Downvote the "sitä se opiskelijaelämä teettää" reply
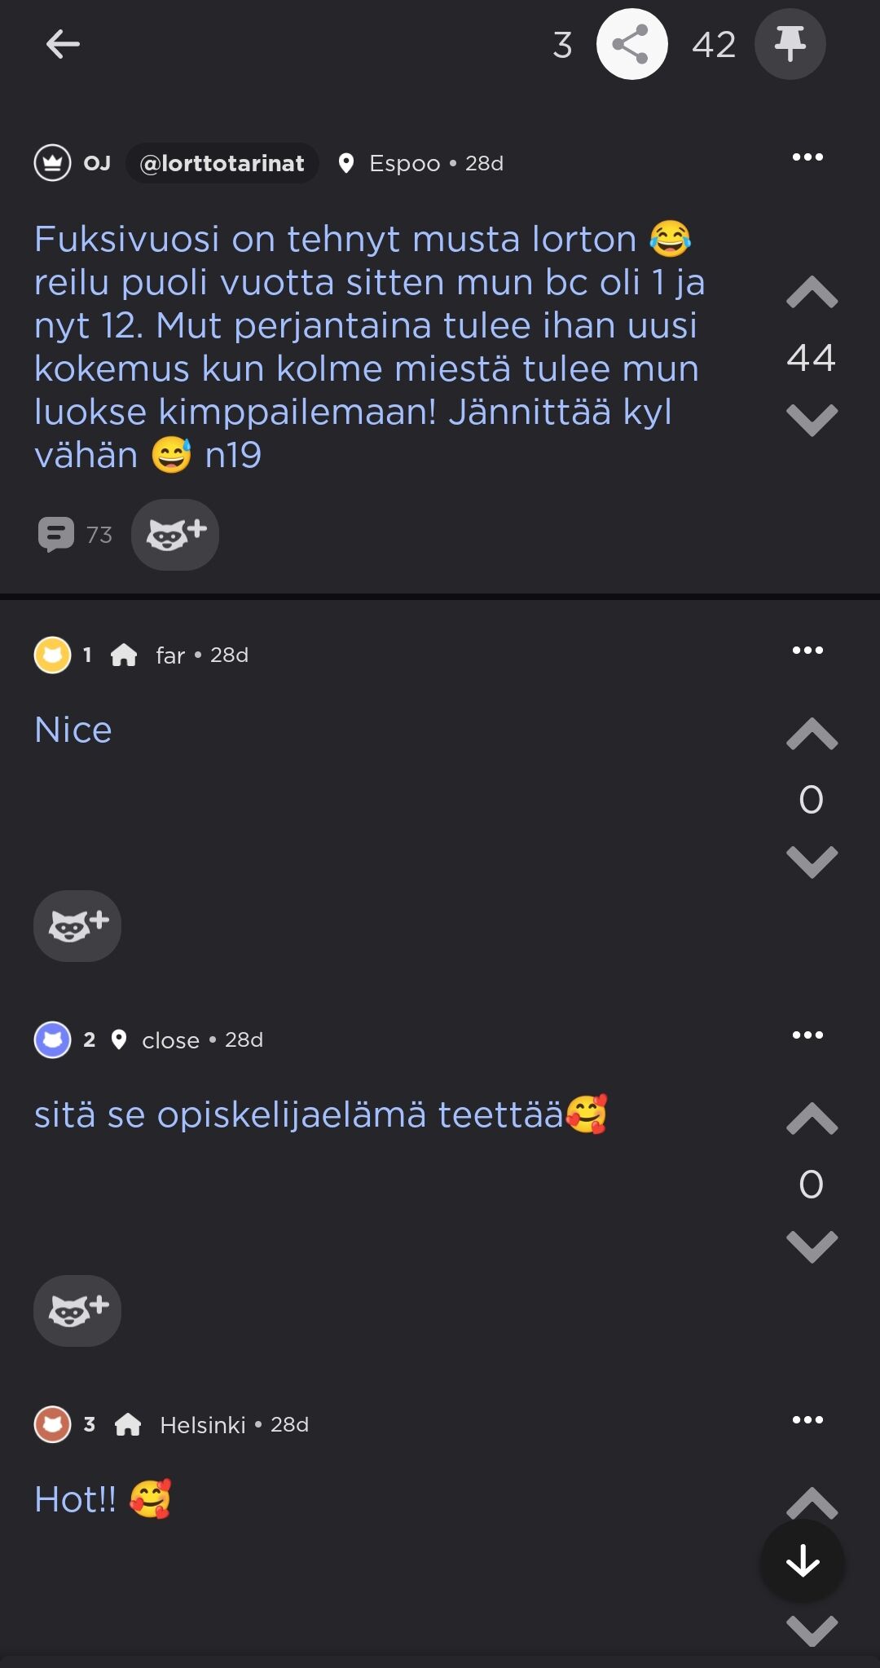Image resolution: width=880 pixels, height=1668 pixels. 812,1246
